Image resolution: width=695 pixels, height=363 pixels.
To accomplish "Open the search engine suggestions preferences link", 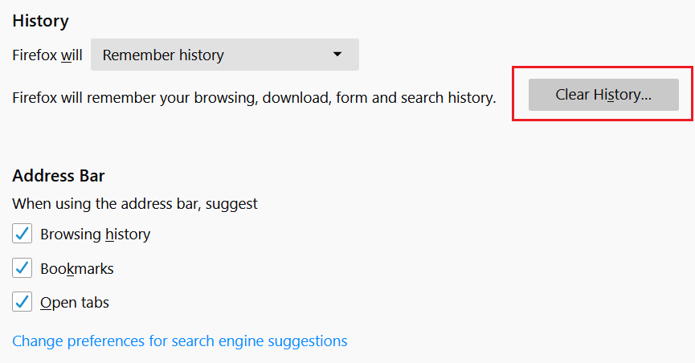I will point(180,341).
